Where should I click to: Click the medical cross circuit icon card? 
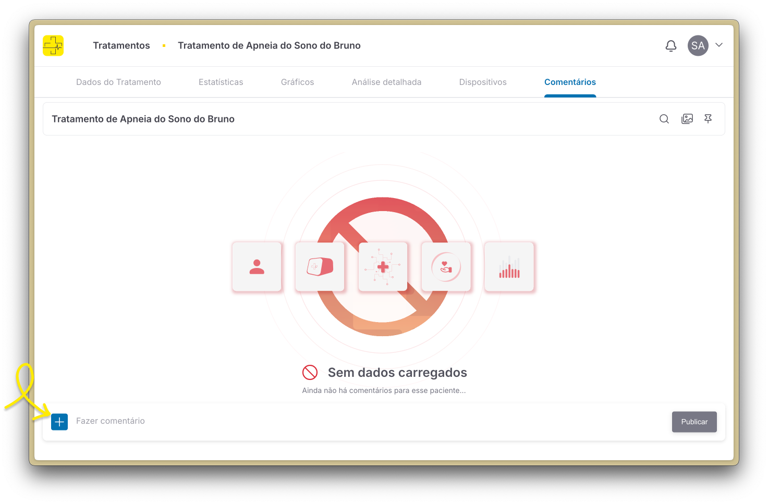[x=383, y=267]
